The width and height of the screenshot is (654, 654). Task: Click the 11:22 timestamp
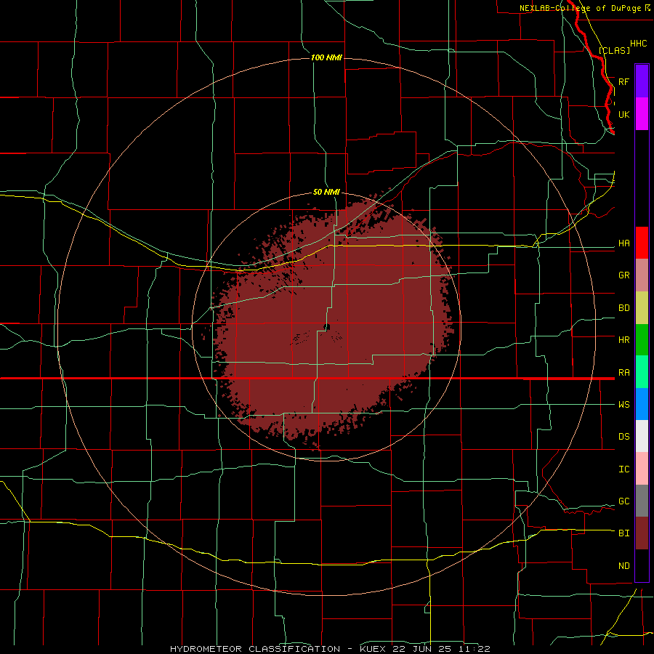click(x=473, y=649)
